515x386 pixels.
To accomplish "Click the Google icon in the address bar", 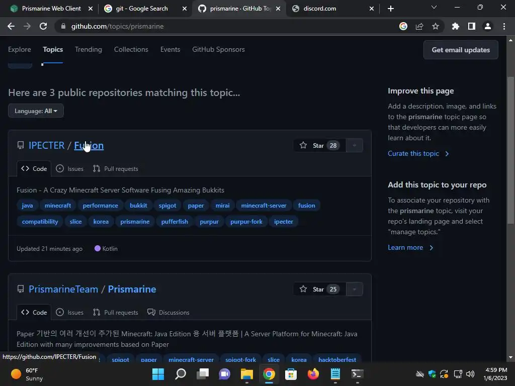I will tap(403, 26).
